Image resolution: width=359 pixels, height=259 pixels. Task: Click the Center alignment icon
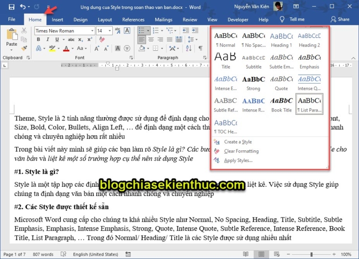tap(151, 40)
